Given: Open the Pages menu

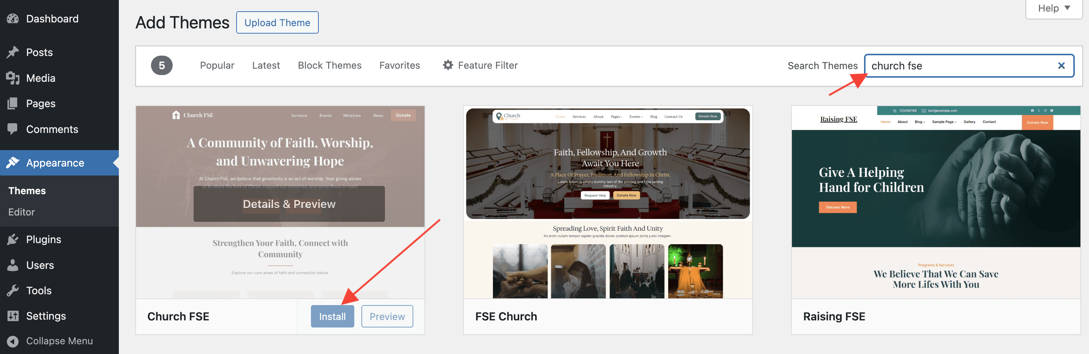Looking at the screenshot, I should (x=59, y=103).
